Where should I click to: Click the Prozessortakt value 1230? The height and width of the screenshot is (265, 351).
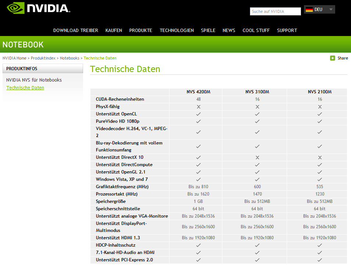[320, 194]
